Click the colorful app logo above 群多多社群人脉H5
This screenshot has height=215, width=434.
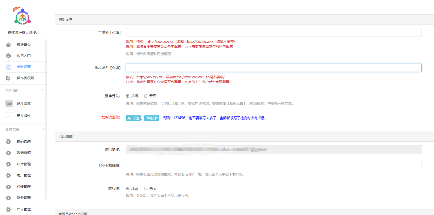point(22,16)
